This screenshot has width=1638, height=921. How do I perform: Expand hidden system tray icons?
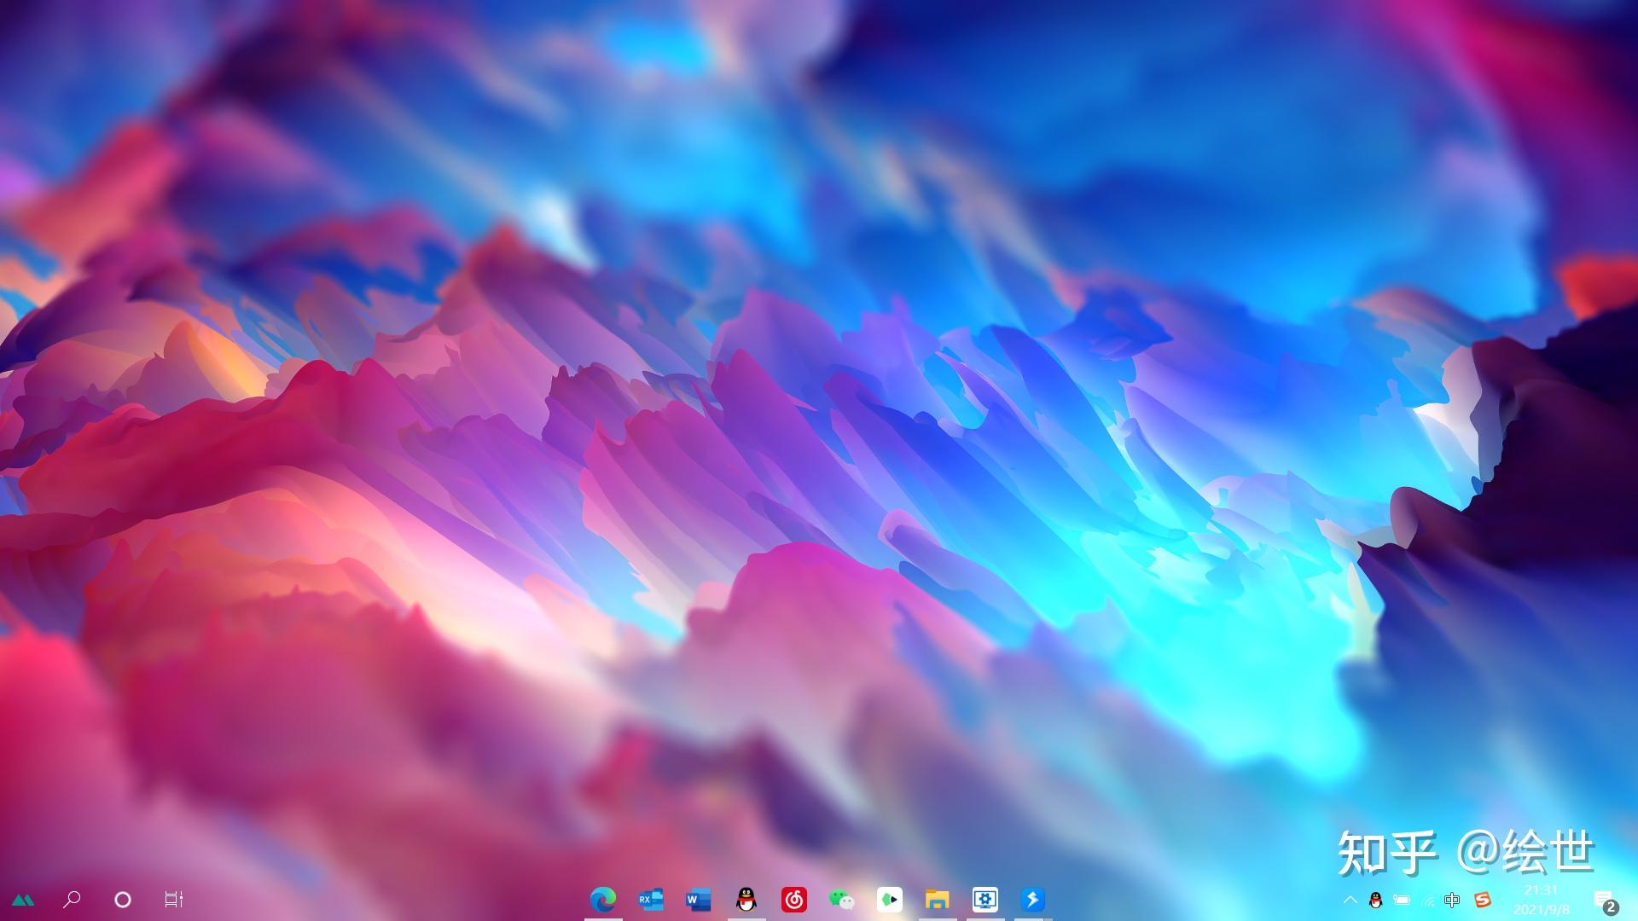[1350, 900]
